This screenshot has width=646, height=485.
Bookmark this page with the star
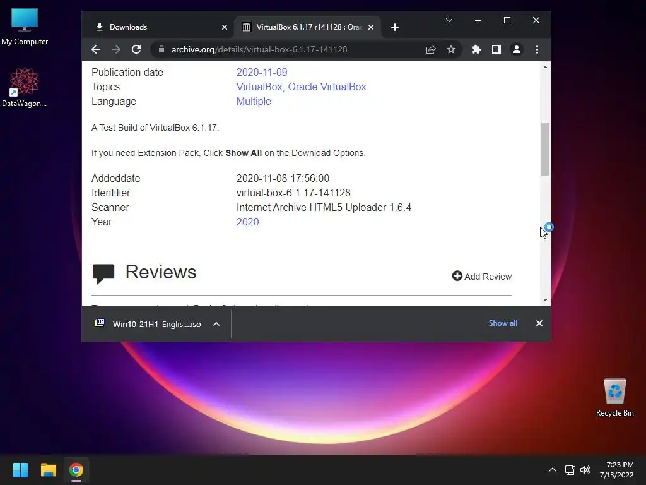point(451,49)
